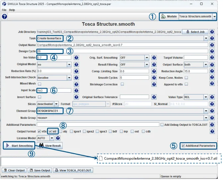The height and width of the screenshot is (180, 223).
Task: Open help for Shrinkage Correction
Action: pyautogui.click(x=154, y=84)
